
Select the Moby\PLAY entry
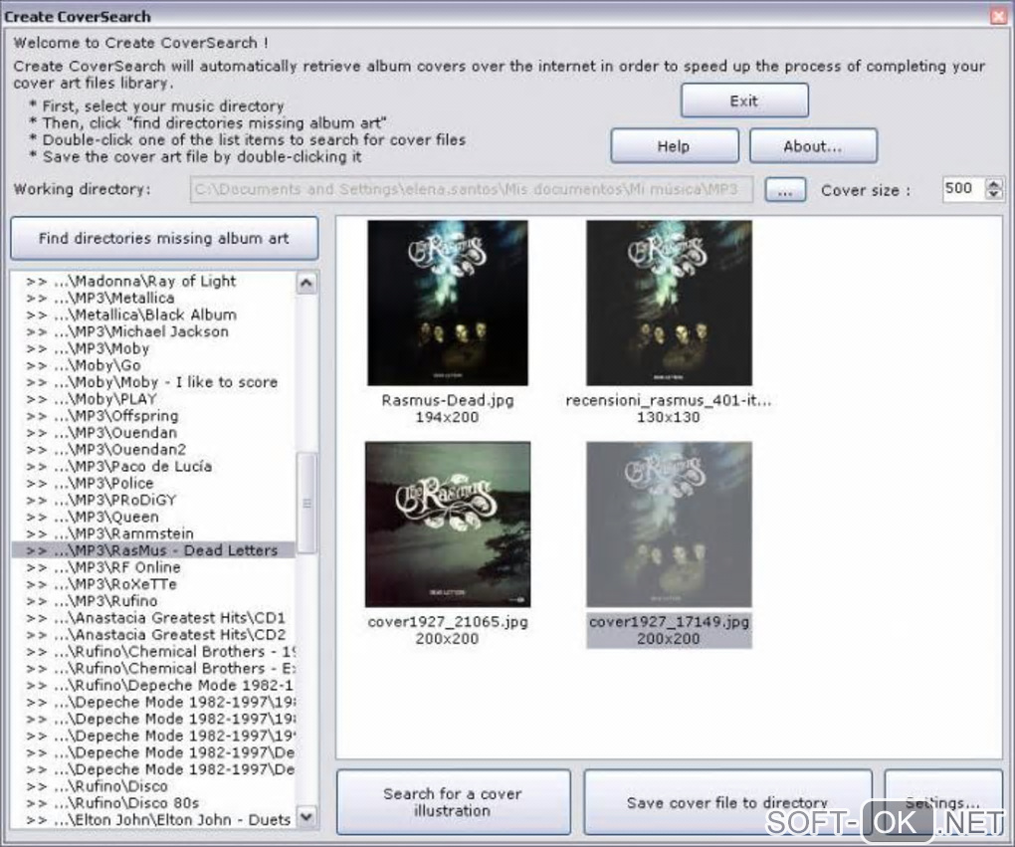point(153,399)
